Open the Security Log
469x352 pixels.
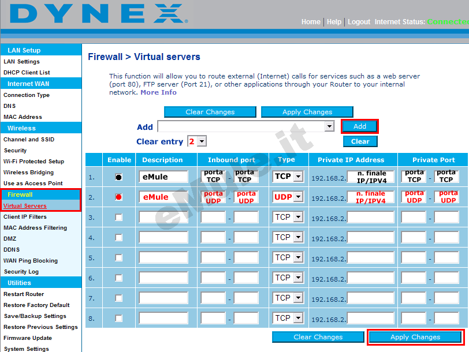click(21, 272)
